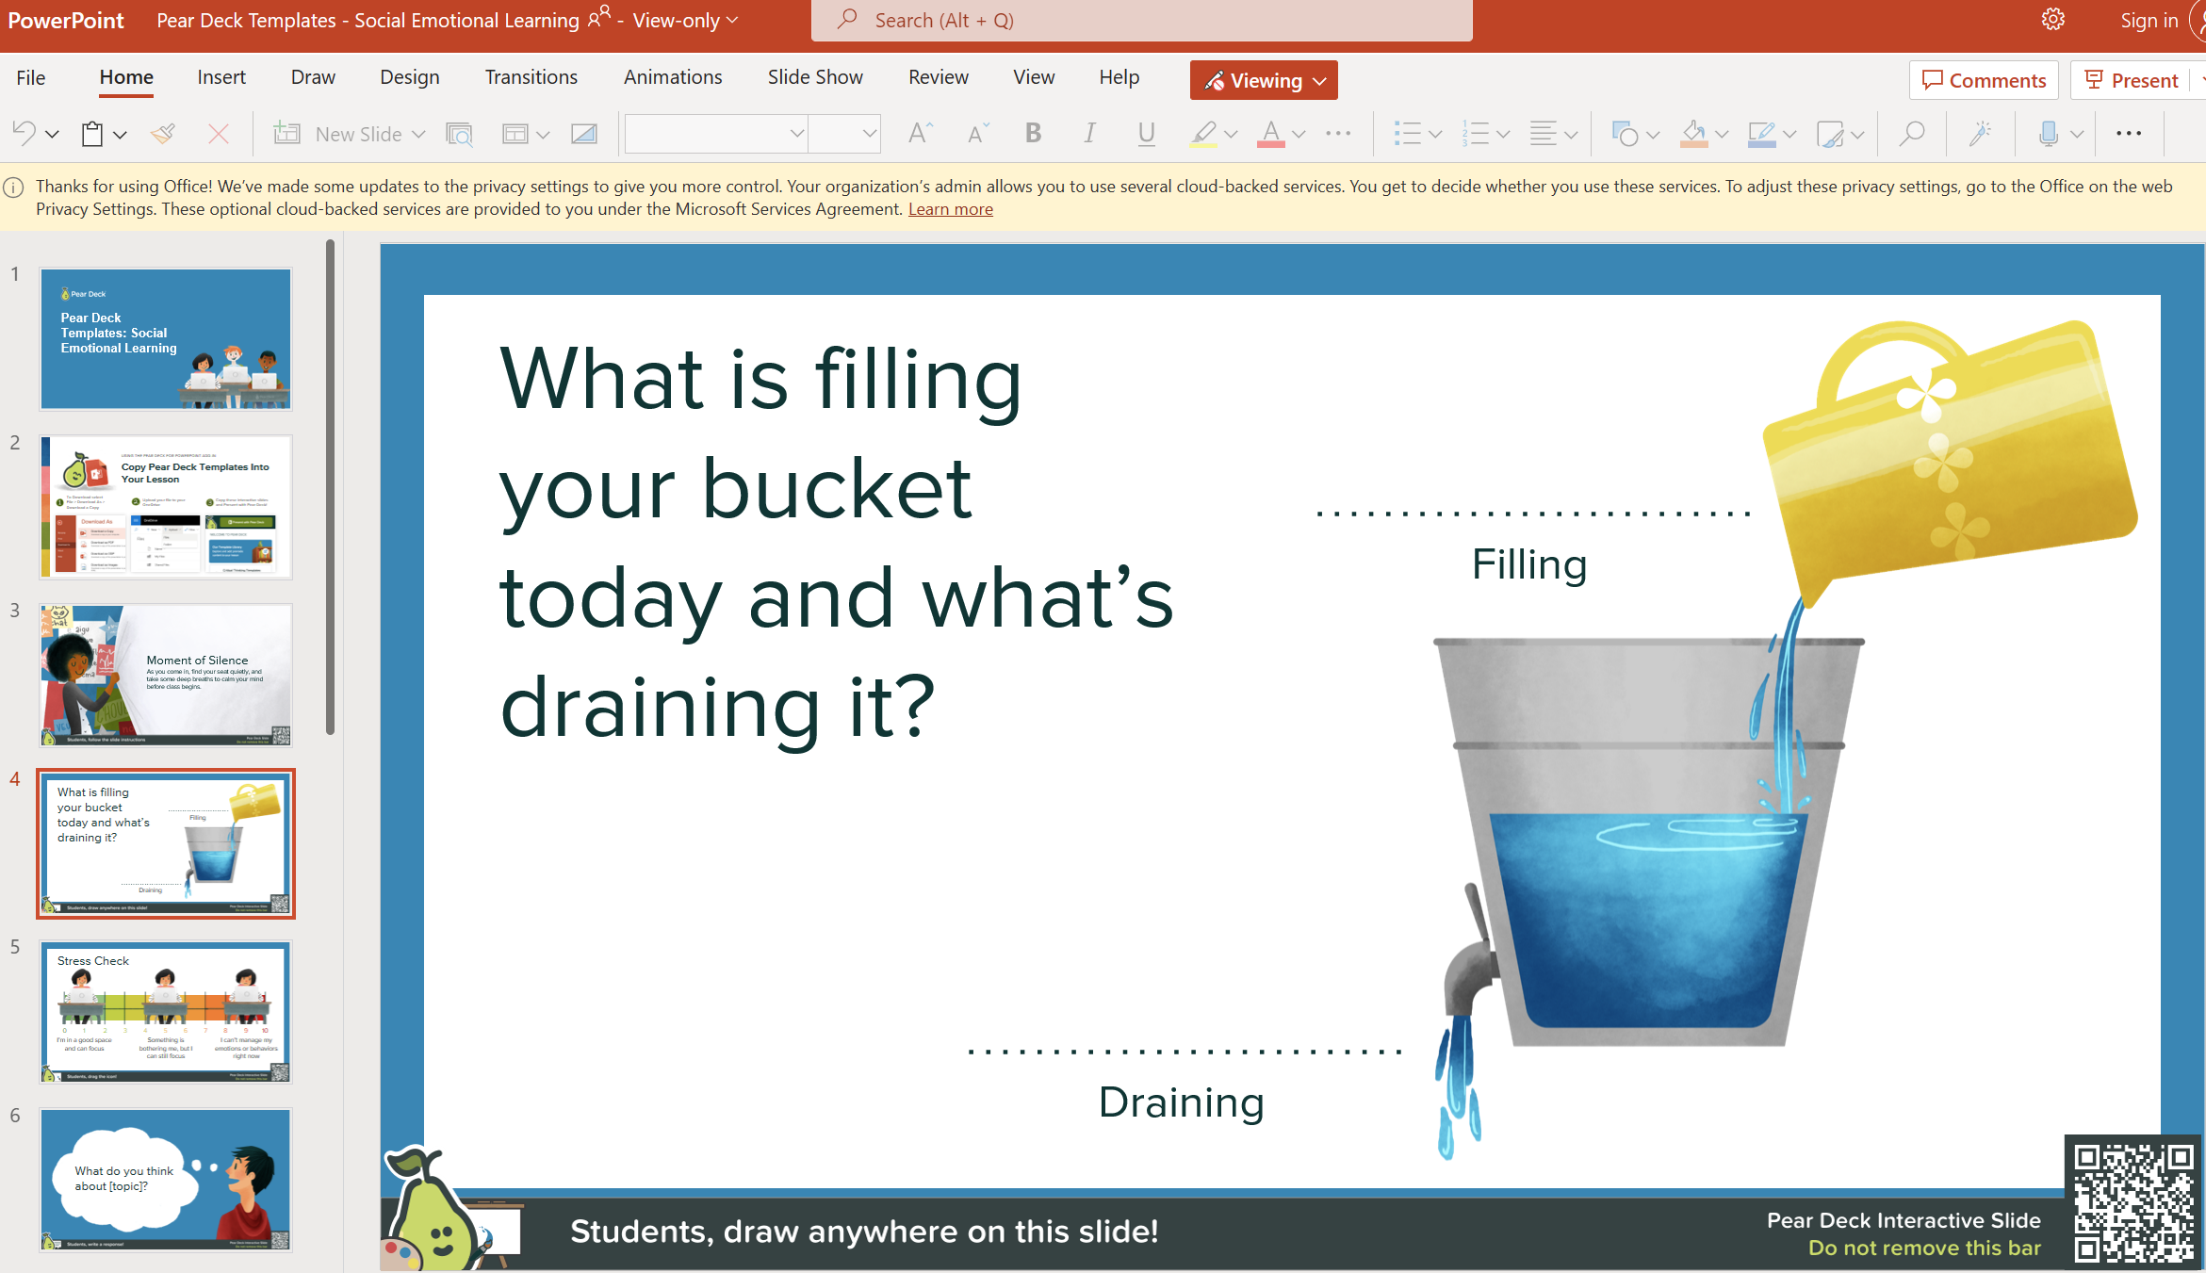Screen dimensions: 2206x1273
Task: Click the Format Painter icon
Action: coord(163,134)
